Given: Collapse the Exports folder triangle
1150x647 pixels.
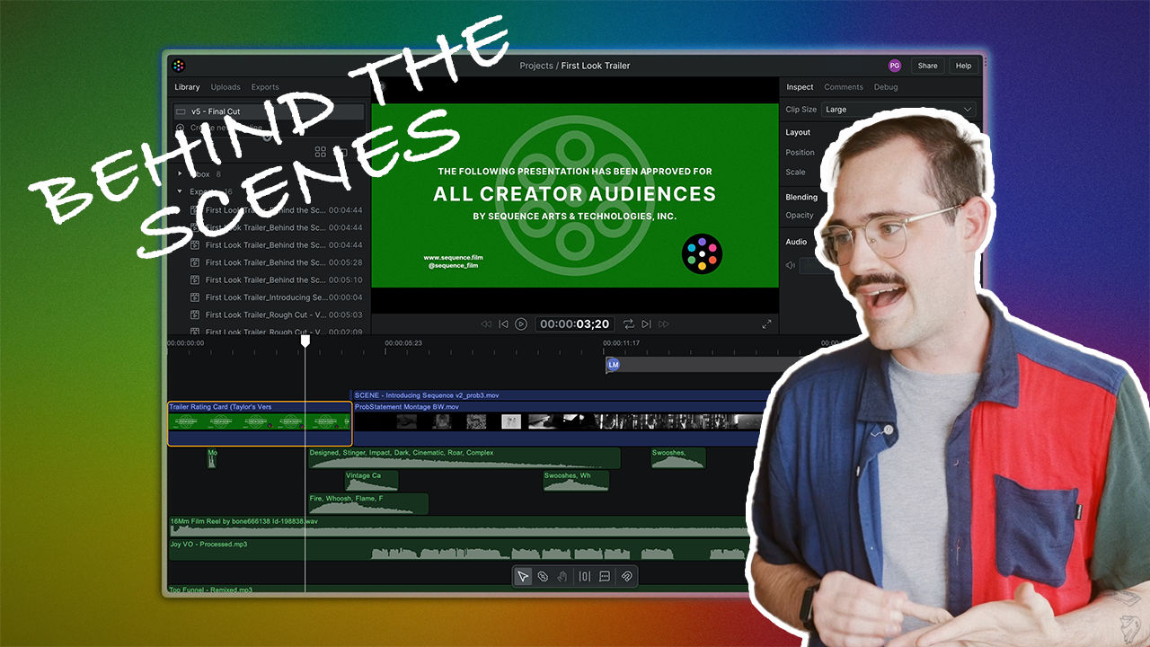Looking at the screenshot, I should tap(180, 191).
